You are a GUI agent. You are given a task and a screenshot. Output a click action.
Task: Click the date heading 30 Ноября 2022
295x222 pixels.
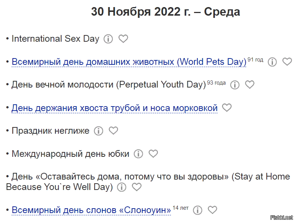pyautogui.click(x=165, y=12)
